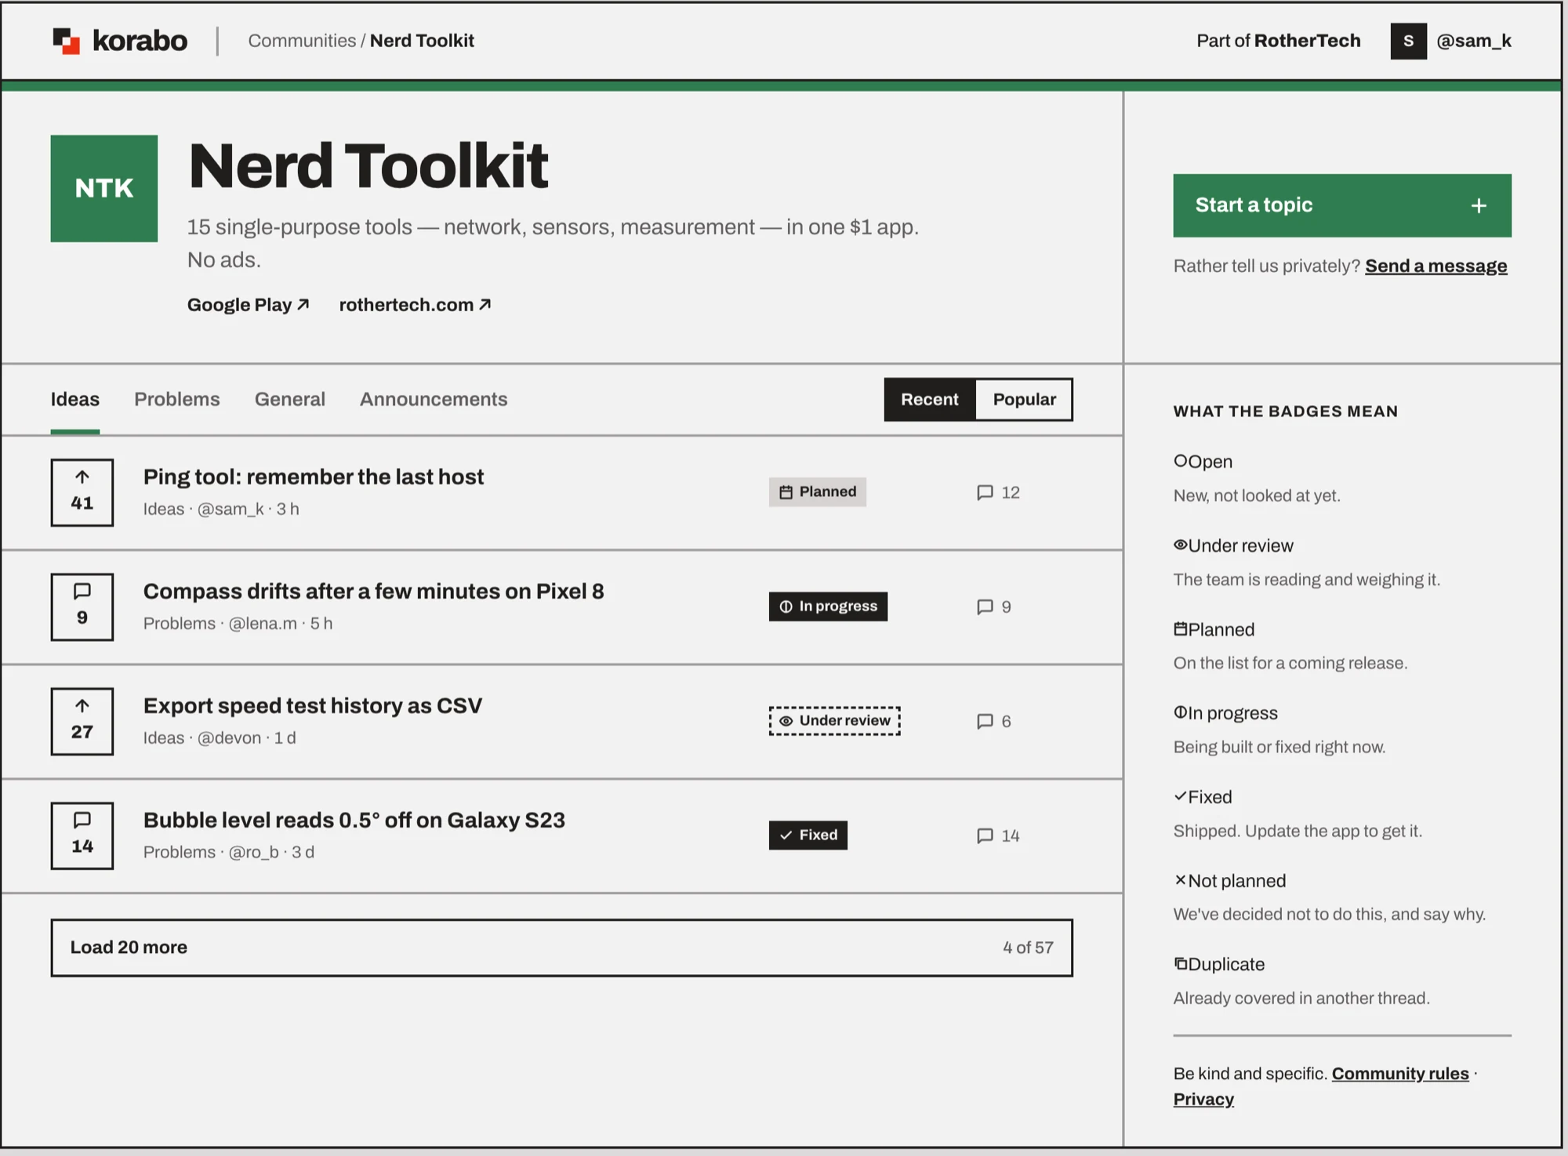Click the korabo logo icon
This screenshot has height=1156, width=1568.
click(67, 41)
